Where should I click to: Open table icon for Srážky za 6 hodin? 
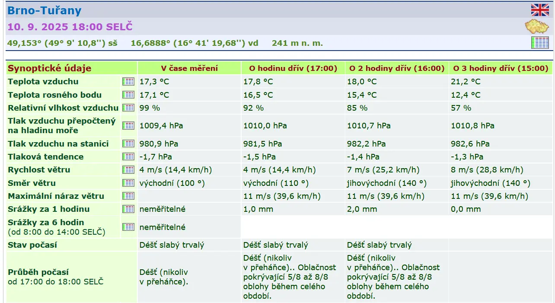[128, 227]
